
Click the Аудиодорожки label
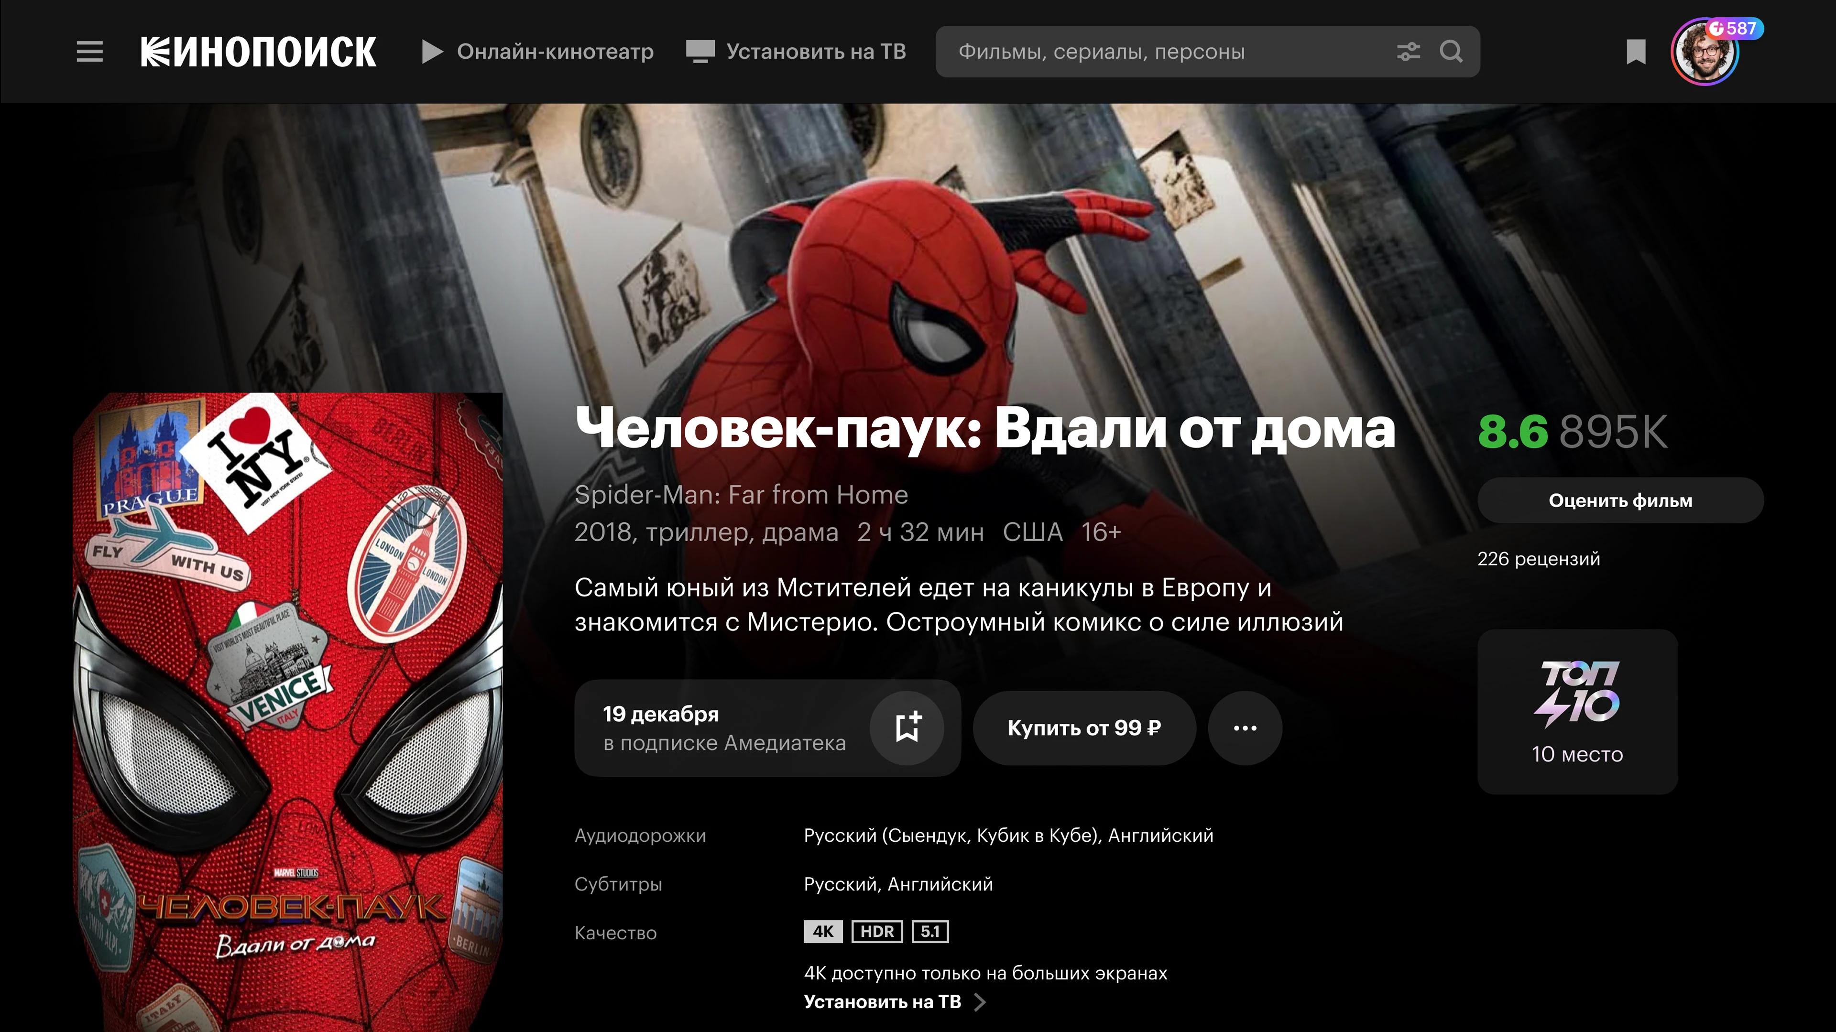[x=640, y=835]
